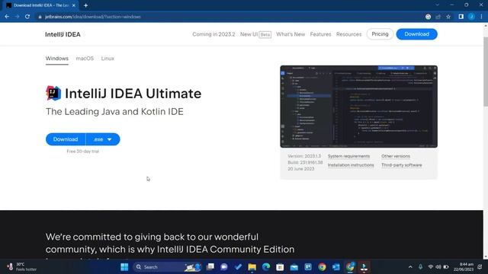
Task: Click the IntelliJ IDEA site logo text
Action: point(63,34)
